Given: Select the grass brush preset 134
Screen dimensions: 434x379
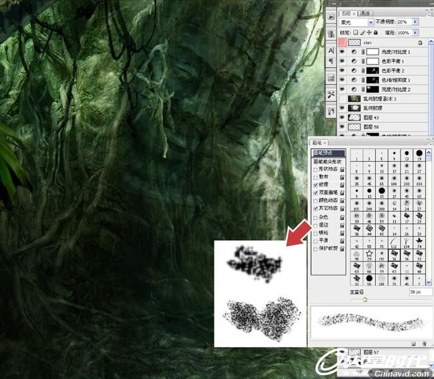Looking at the screenshot, I should (407, 242).
